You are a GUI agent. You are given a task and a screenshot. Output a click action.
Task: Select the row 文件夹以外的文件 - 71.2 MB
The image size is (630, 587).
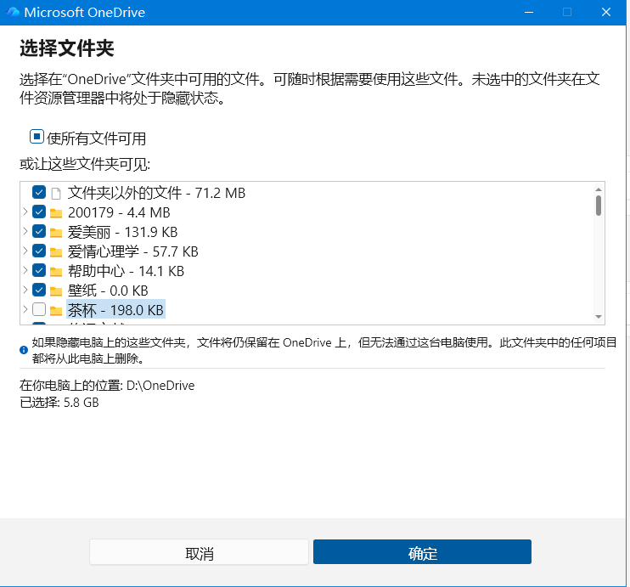coord(156,193)
